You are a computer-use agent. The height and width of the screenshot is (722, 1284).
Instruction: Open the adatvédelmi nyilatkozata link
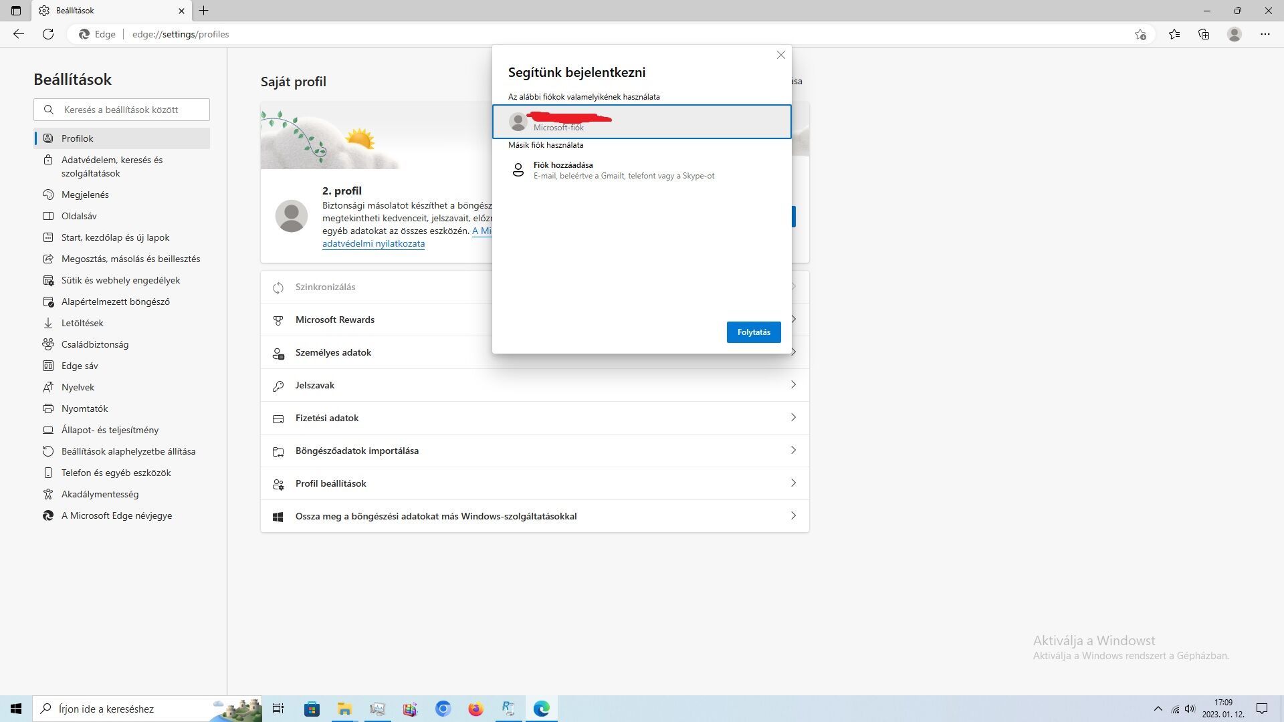click(373, 244)
